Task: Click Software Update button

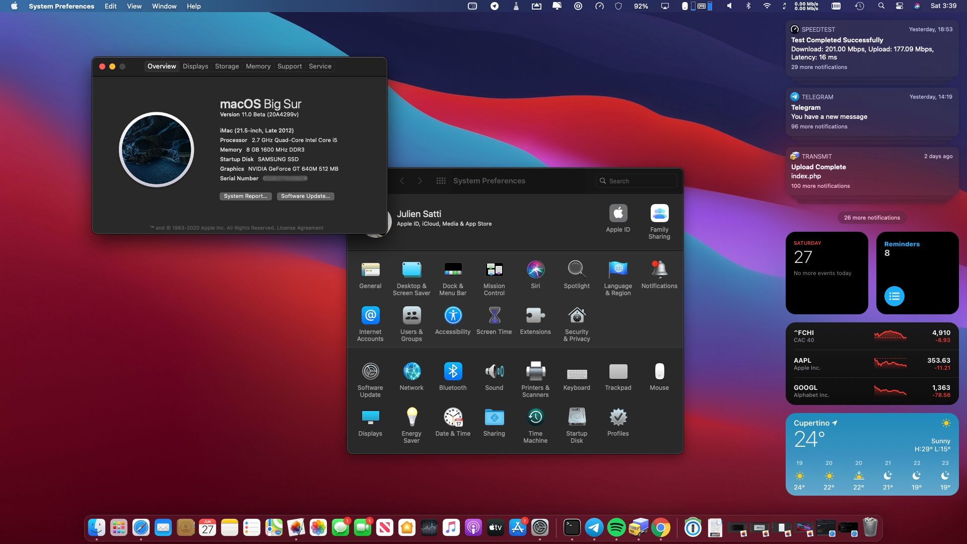Action: 305,196
